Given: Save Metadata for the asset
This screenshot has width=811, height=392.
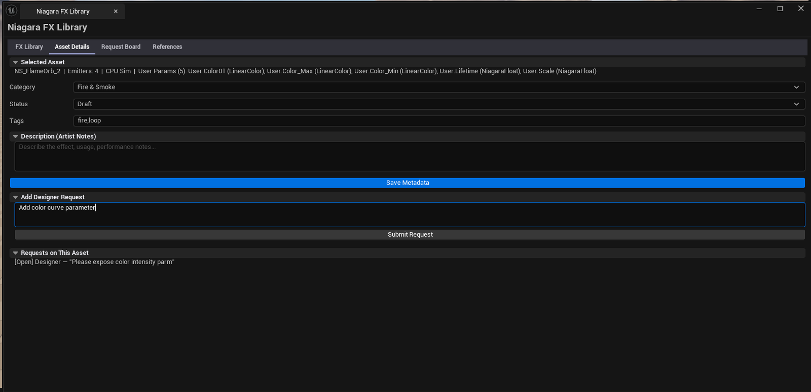Looking at the screenshot, I should pyautogui.click(x=408, y=183).
